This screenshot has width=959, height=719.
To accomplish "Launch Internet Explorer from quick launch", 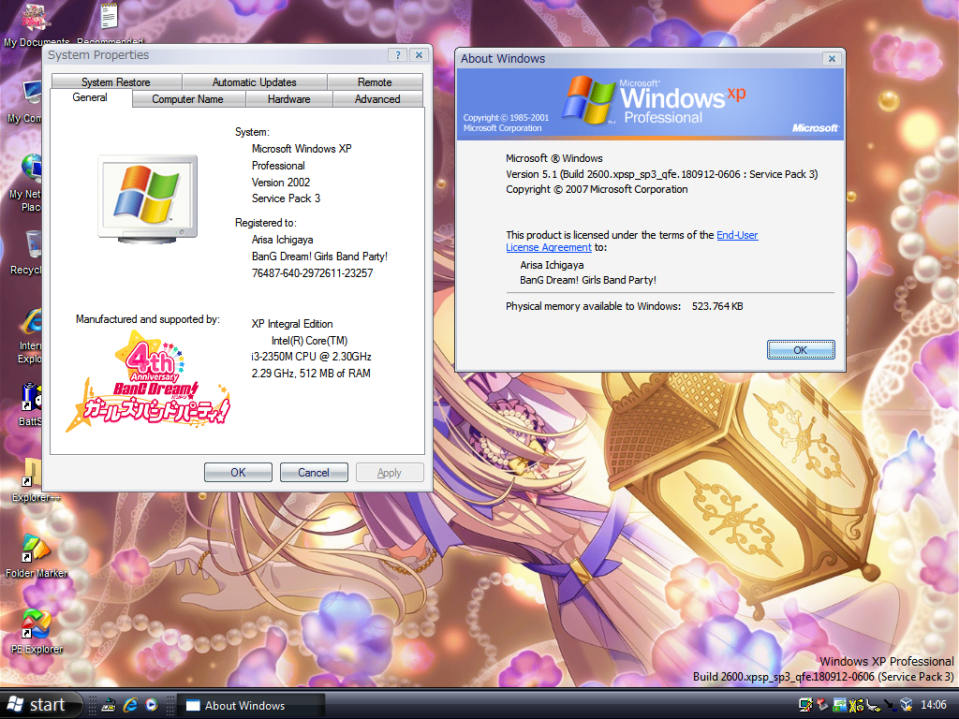I will (130, 705).
